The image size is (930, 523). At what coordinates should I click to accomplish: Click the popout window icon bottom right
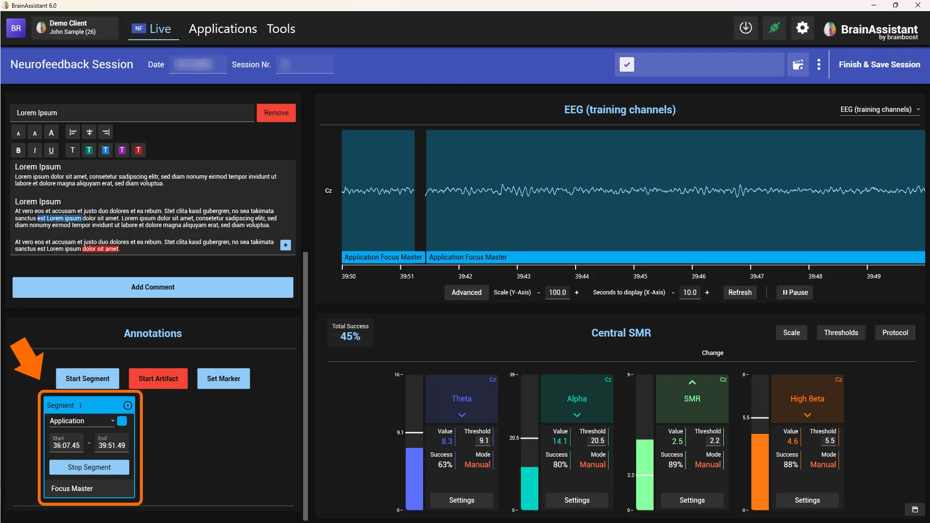pyautogui.click(x=915, y=509)
